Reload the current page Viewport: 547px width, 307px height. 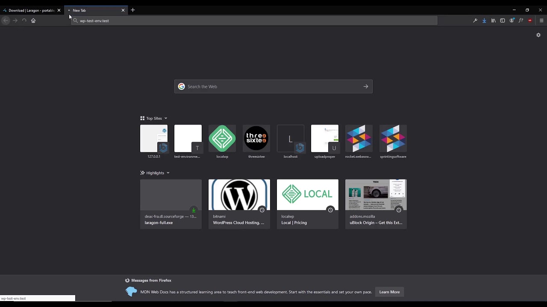coord(24,20)
